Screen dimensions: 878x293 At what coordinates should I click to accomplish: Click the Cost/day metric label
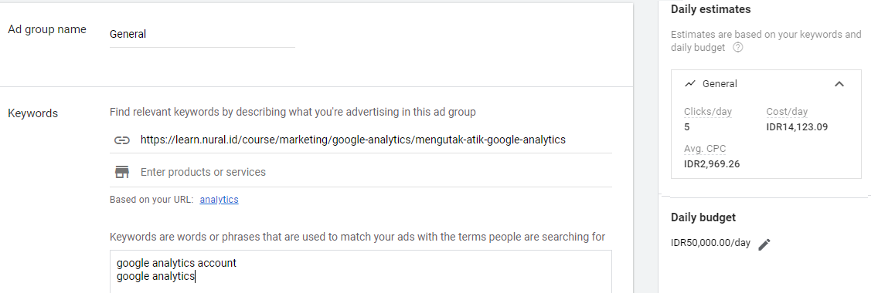[x=787, y=112]
